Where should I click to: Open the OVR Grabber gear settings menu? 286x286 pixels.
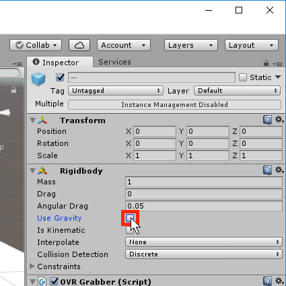click(279, 281)
